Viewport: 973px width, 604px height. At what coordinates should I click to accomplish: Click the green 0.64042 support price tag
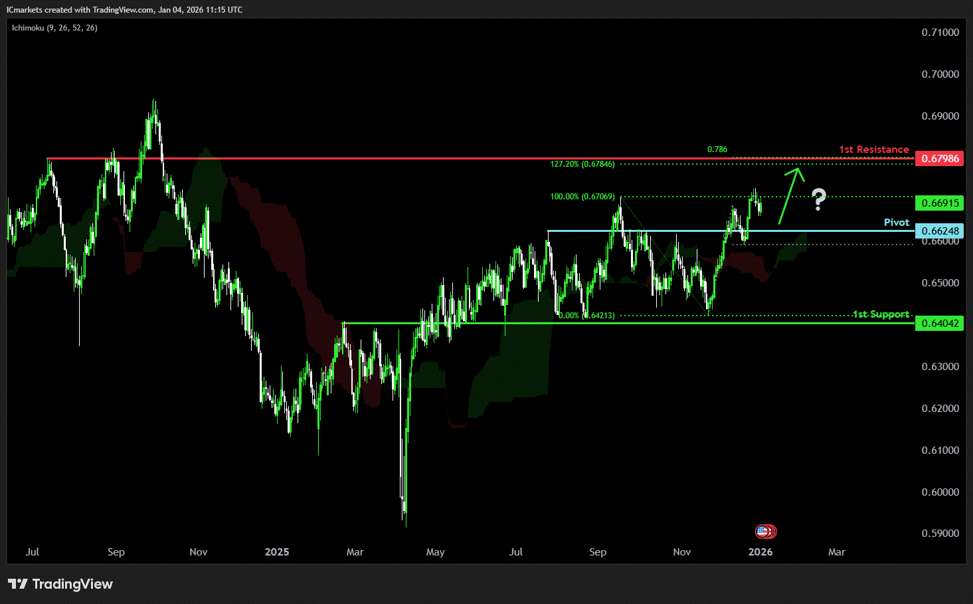[939, 324]
